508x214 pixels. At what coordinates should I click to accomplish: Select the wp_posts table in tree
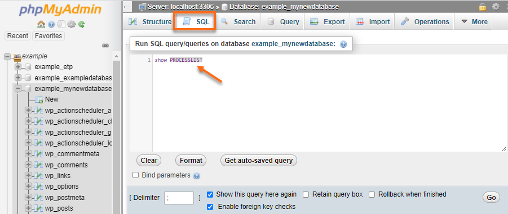pos(59,208)
